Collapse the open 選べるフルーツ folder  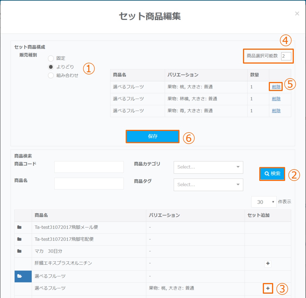20,276
